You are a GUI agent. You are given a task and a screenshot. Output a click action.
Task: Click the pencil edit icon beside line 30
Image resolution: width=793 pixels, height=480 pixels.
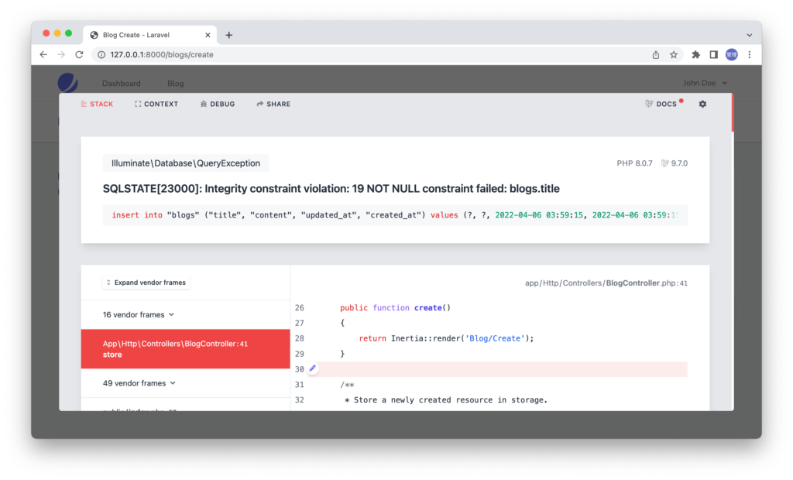click(x=311, y=369)
